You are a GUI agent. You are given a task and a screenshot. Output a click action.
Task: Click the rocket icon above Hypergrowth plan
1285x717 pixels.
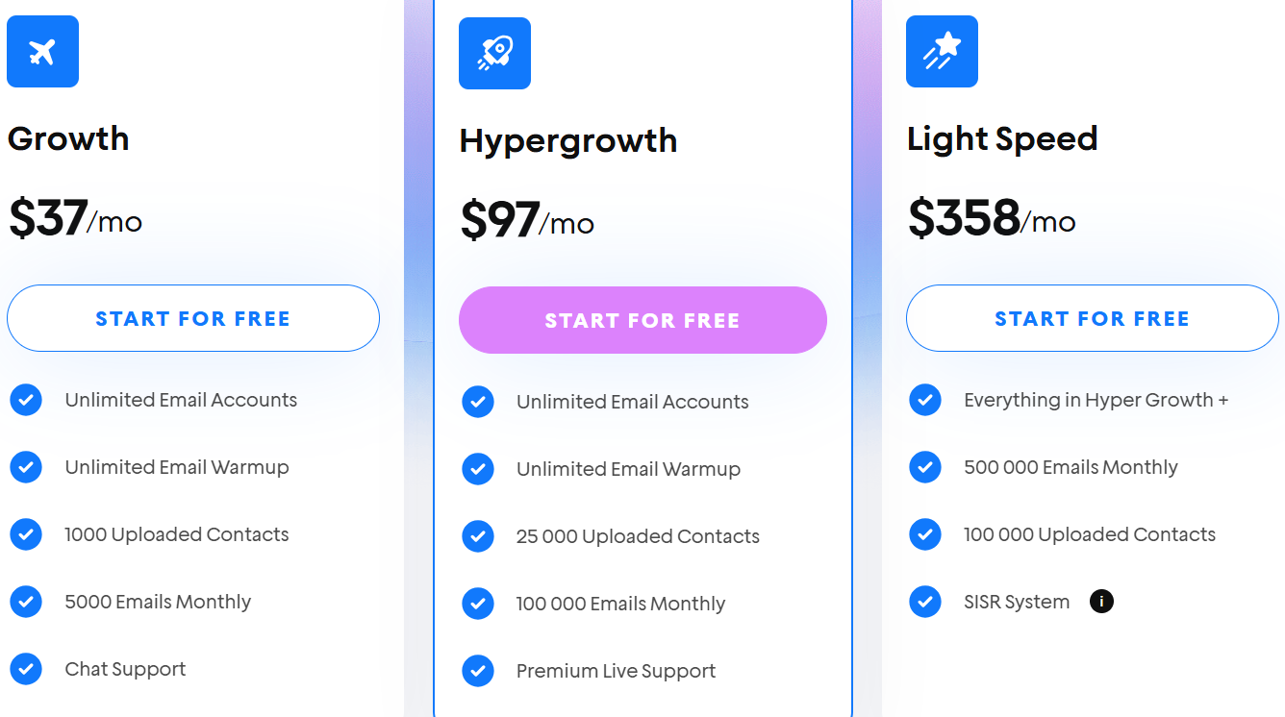point(494,53)
